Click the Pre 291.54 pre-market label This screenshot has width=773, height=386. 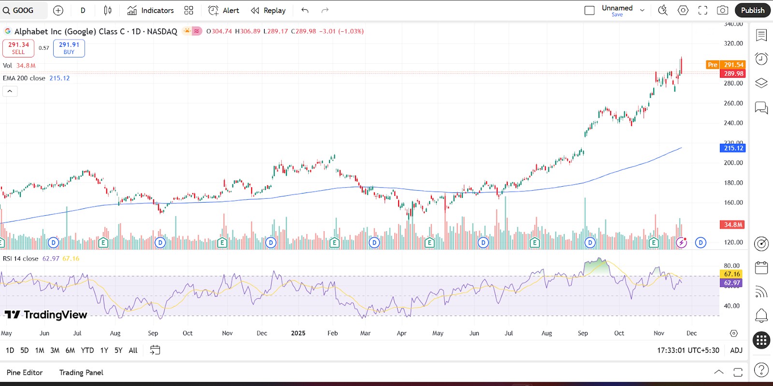pos(726,65)
